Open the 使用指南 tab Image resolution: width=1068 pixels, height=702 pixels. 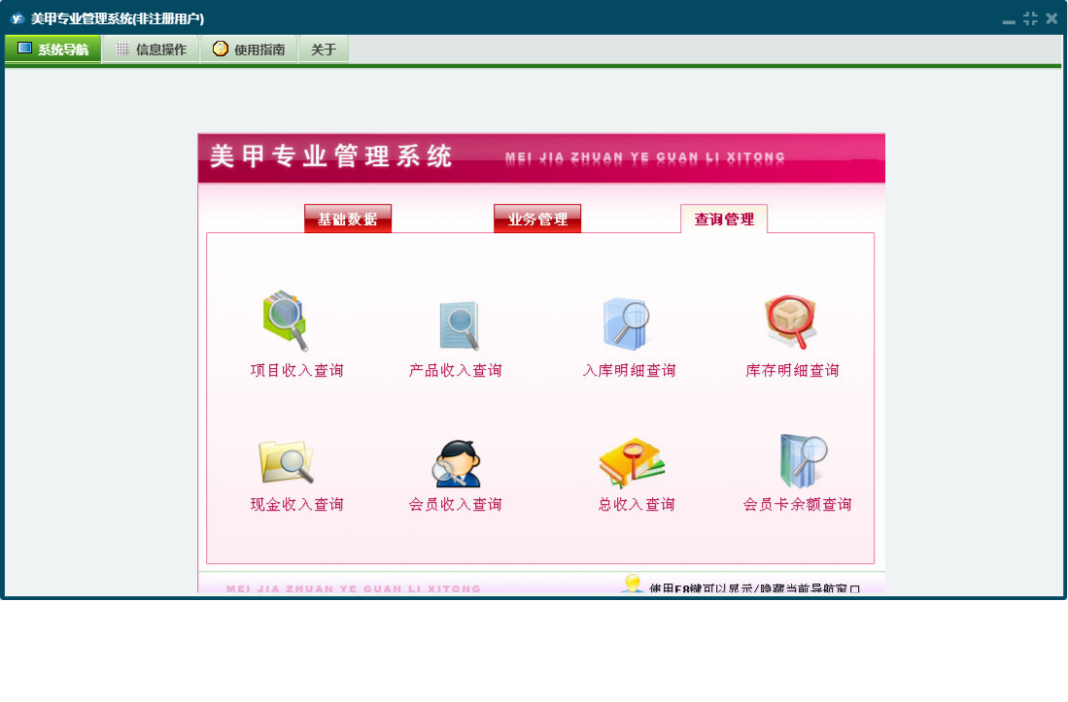click(x=250, y=49)
